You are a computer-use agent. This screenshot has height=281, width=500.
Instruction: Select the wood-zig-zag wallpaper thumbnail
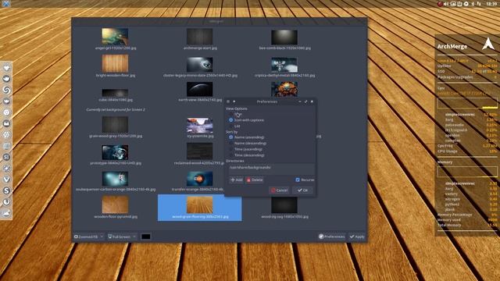(x=284, y=205)
